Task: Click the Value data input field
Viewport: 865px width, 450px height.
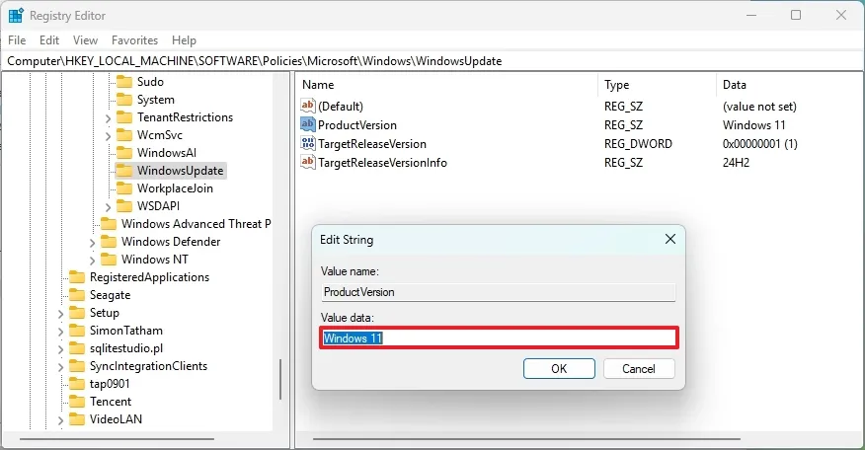Action: tap(499, 337)
